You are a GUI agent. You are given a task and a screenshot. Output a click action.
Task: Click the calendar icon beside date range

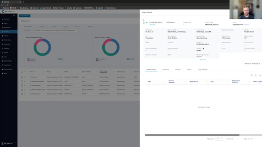pos(259,64)
